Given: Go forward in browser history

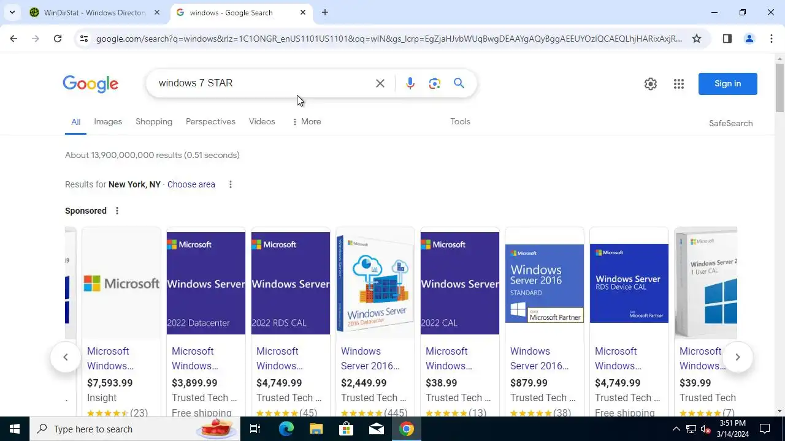Looking at the screenshot, I should (36, 39).
